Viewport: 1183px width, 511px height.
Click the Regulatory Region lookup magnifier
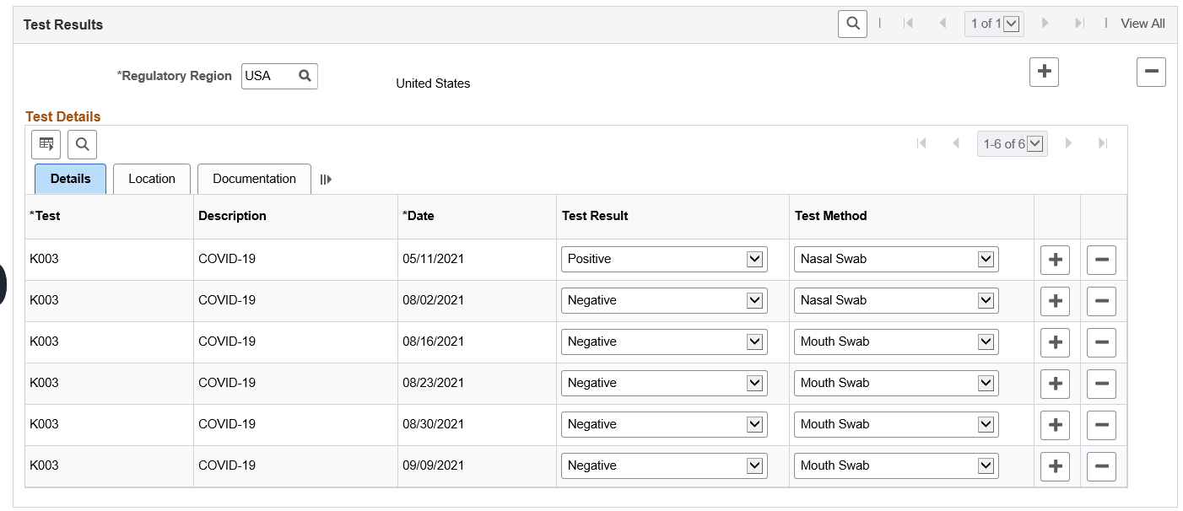(305, 76)
